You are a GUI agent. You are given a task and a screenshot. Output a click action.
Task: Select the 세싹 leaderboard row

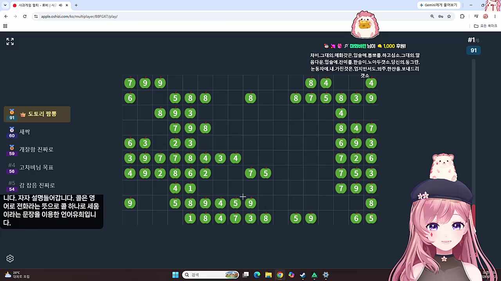pos(37,132)
